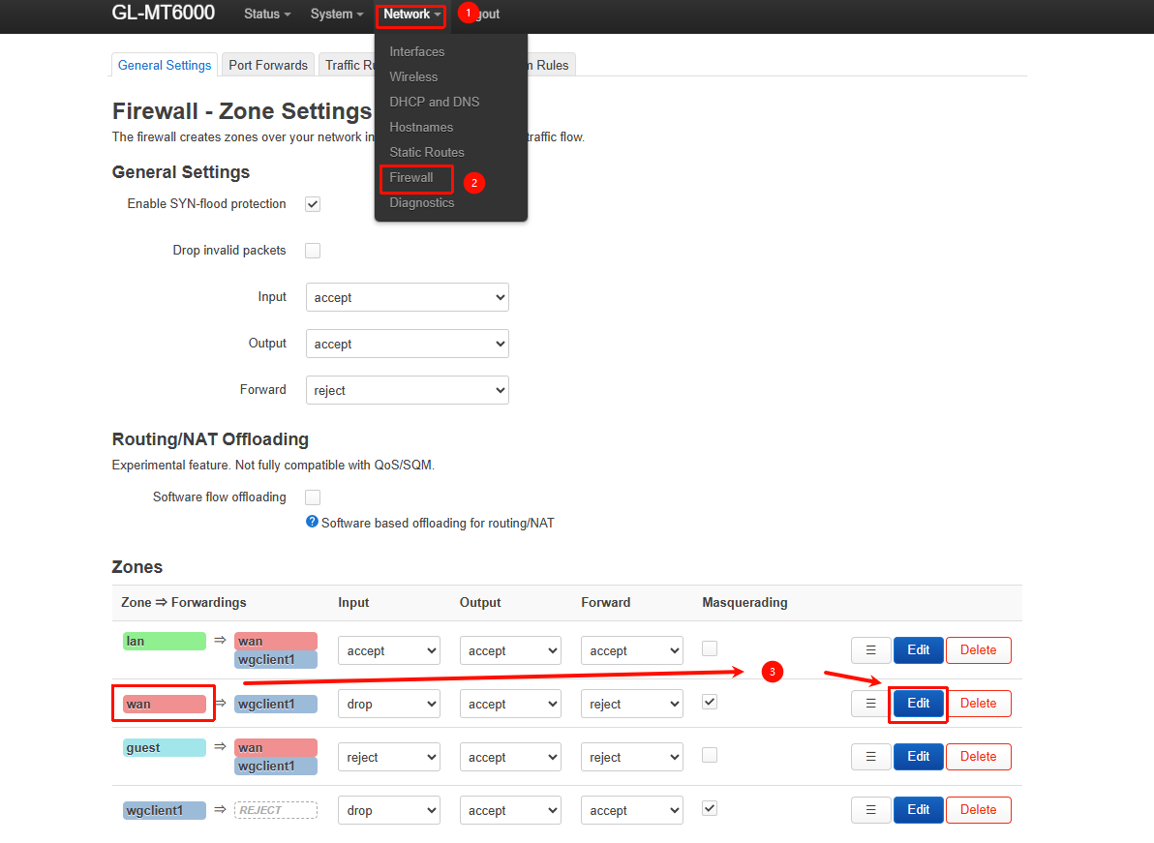Open the Status menu in the top bar
Screen dimensions: 1154x843
(267, 15)
